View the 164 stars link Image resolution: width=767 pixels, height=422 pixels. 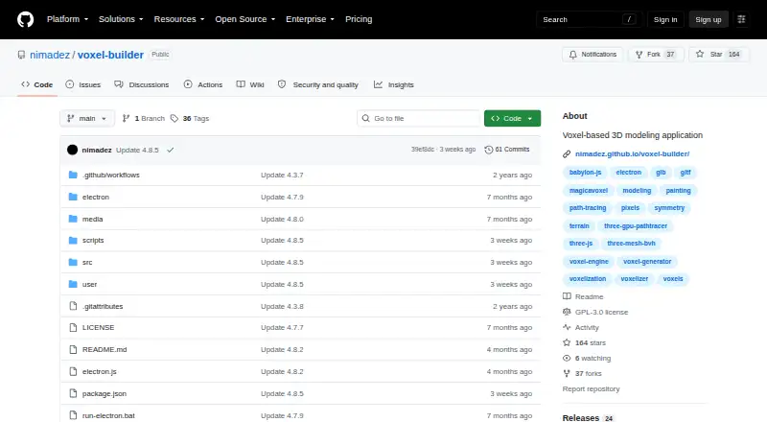point(584,342)
